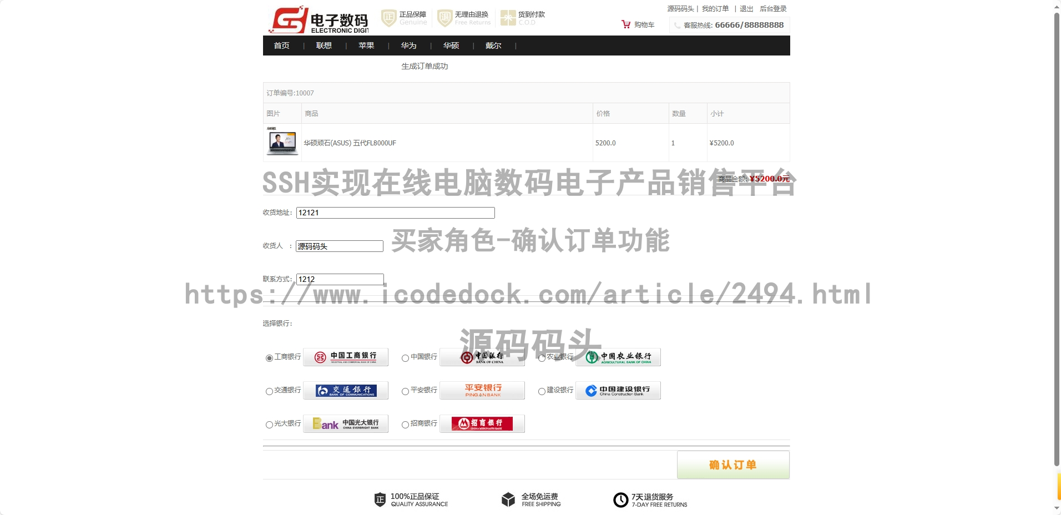Open the 联想 category menu

pos(324,46)
